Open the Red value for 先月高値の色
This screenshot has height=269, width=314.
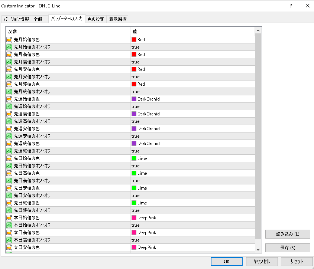(x=141, y=55)
